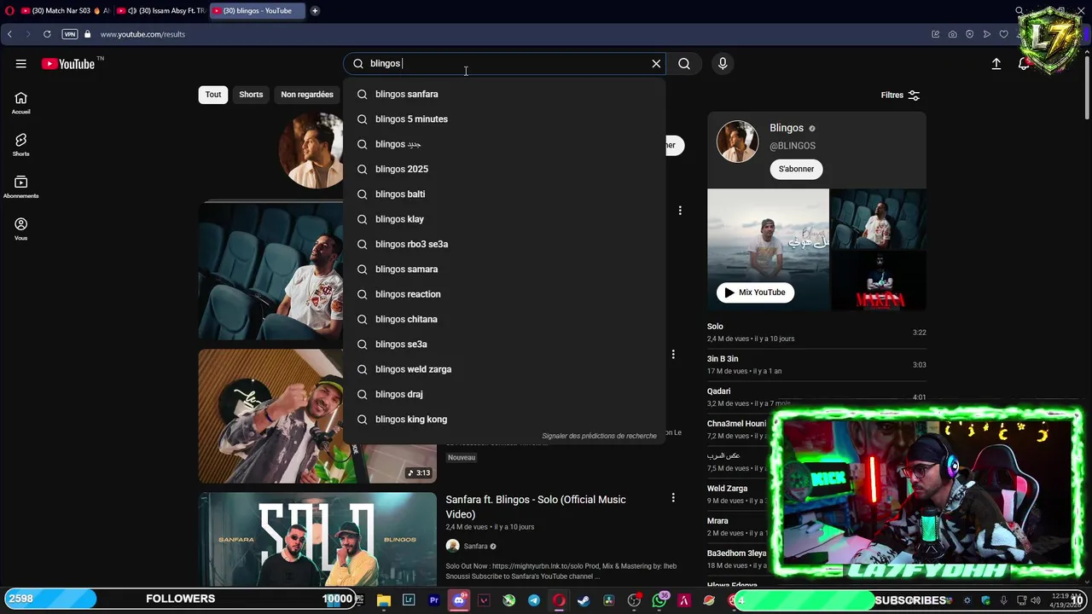Open the more options menu for Solo video
Screen dimensions: 1092x614
click(673, 498)
